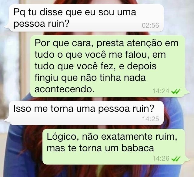Click the double check marks beside 14:26
This screenshot has width=194, height=177.
(x=176, y=159)
